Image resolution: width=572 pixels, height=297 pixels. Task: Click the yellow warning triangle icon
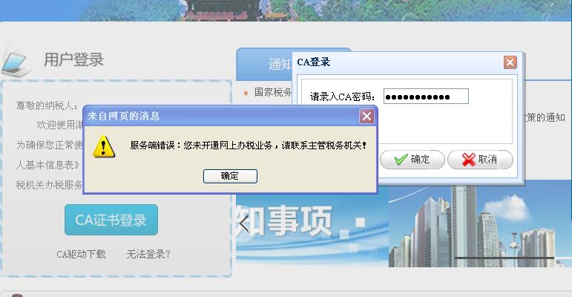click(104, 146)
